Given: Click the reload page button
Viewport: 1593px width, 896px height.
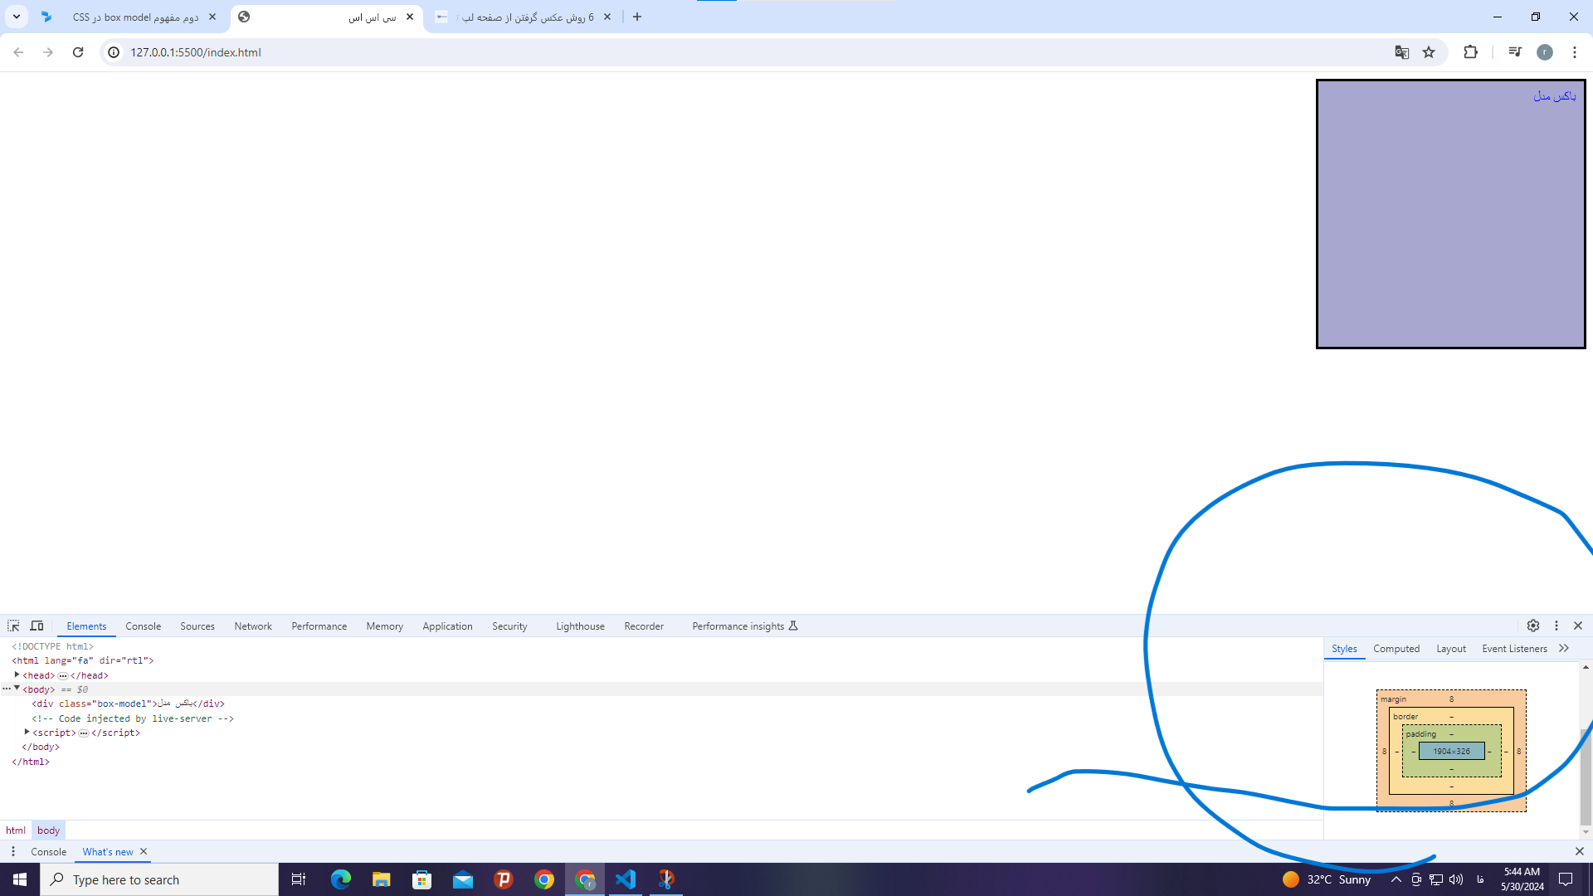Looking at the screenshot, I should (x=78, y=51).
